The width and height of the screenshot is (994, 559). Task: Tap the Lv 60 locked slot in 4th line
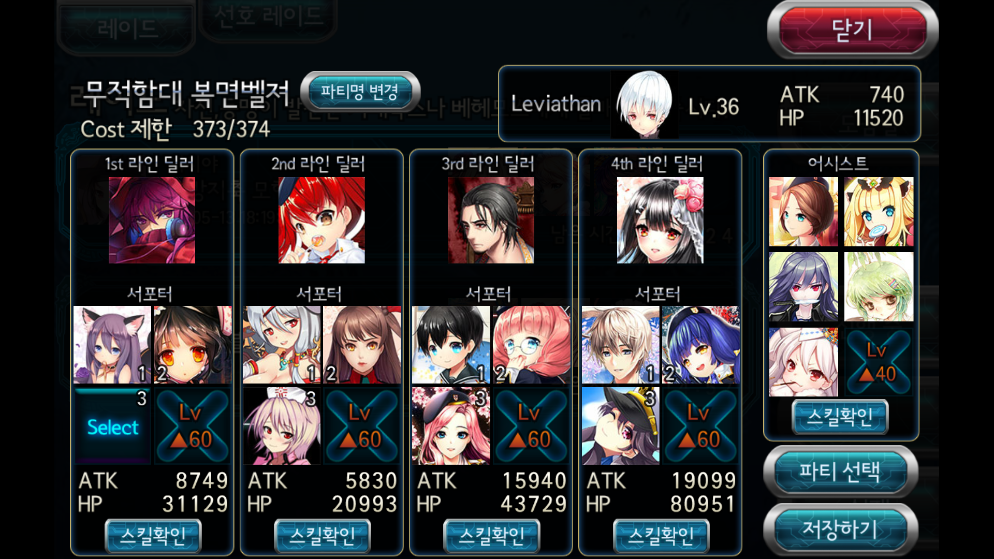pyautogui.click(x=700, y=426)
